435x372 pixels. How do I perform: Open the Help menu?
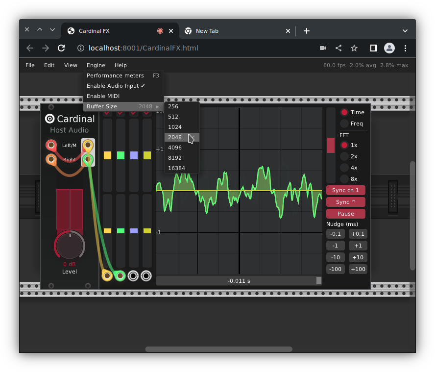(x=121, y=65)
